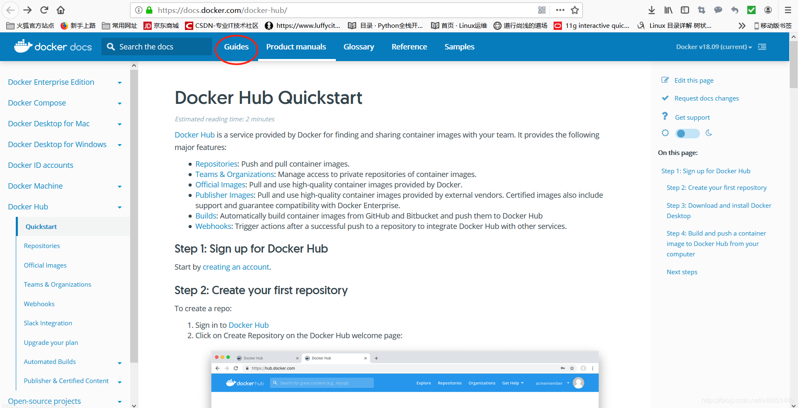
Task: Expand the Docker Compose section
Action: (x=120, y=103)
